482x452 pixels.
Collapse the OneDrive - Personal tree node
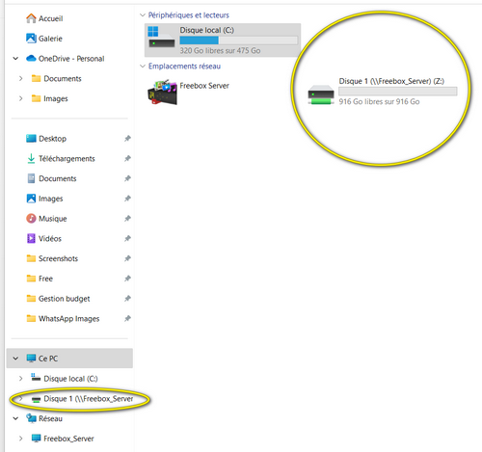click(x=15, y=59)
